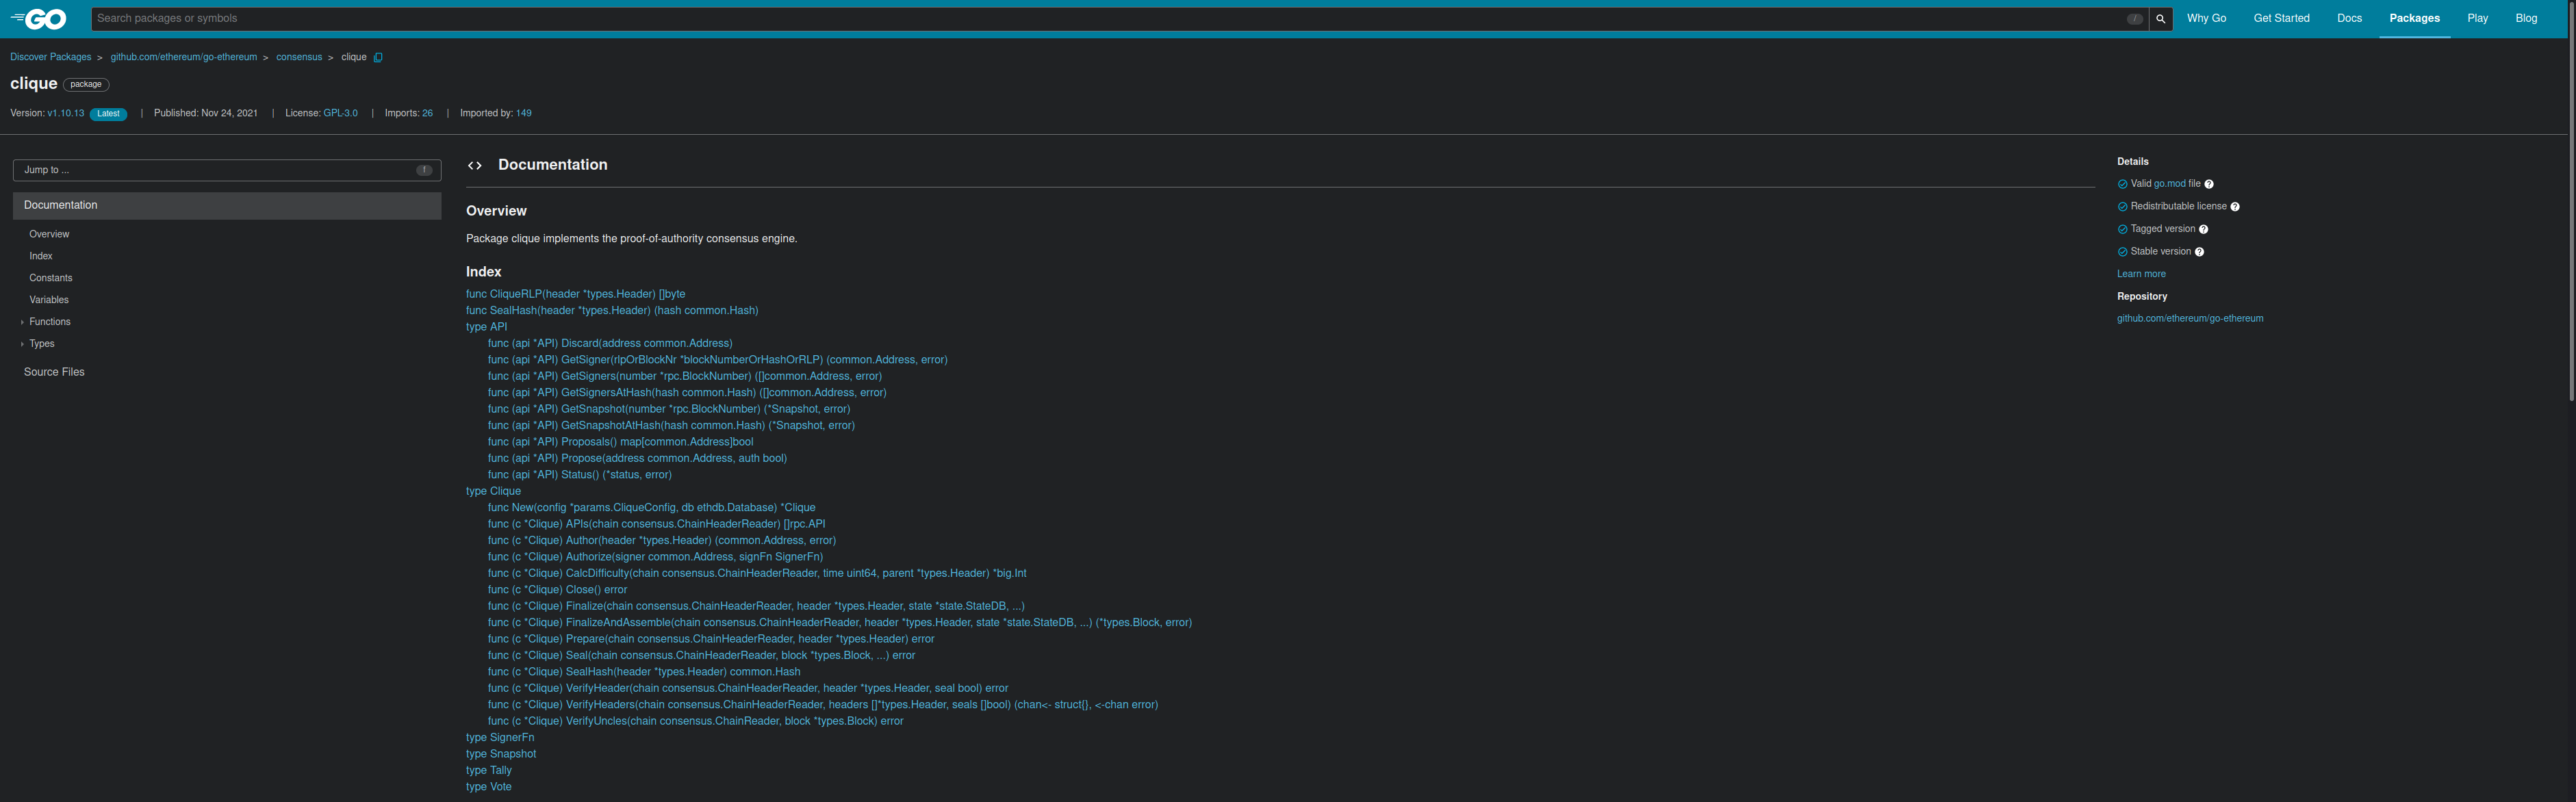Open API GetSigner method link
The height and width of the screenshot is (802, 2576).
tap(718, 360)
